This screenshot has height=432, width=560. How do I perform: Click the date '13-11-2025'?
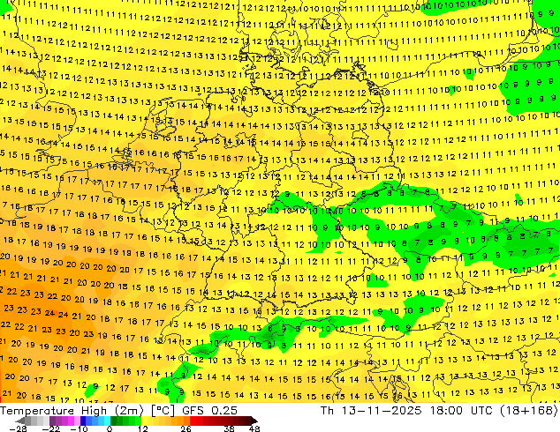point(381,411)
